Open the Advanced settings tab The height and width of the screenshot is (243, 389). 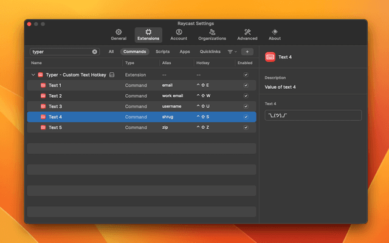(x=247, y=34)
